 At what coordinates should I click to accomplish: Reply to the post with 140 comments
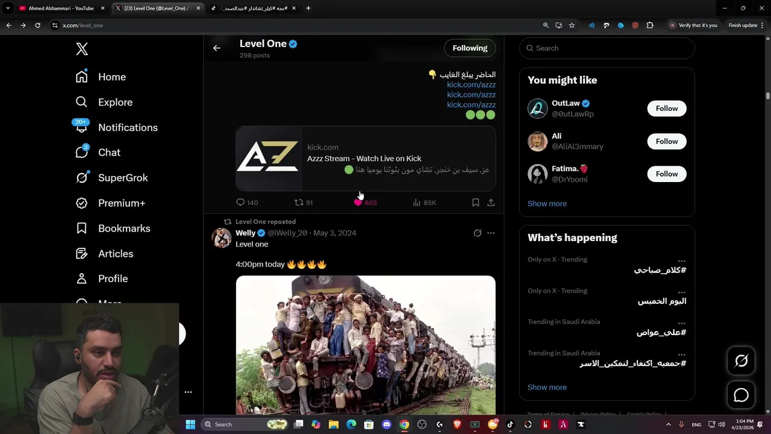click(x=247, y=203)
